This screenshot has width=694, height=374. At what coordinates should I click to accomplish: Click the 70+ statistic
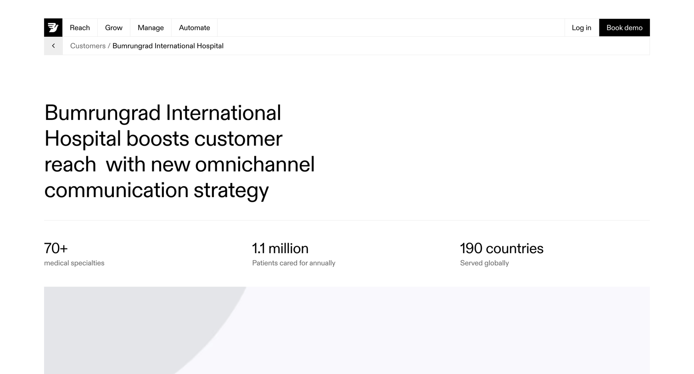56,248
